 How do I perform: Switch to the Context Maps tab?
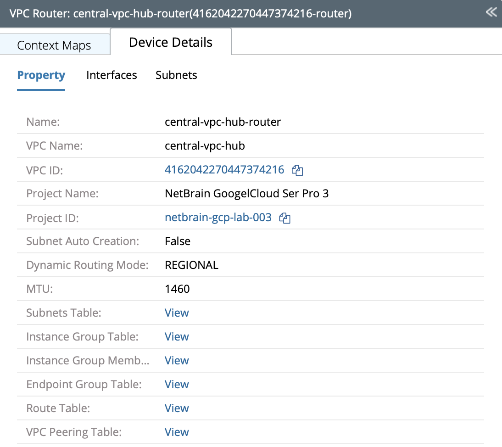(54, 45)
